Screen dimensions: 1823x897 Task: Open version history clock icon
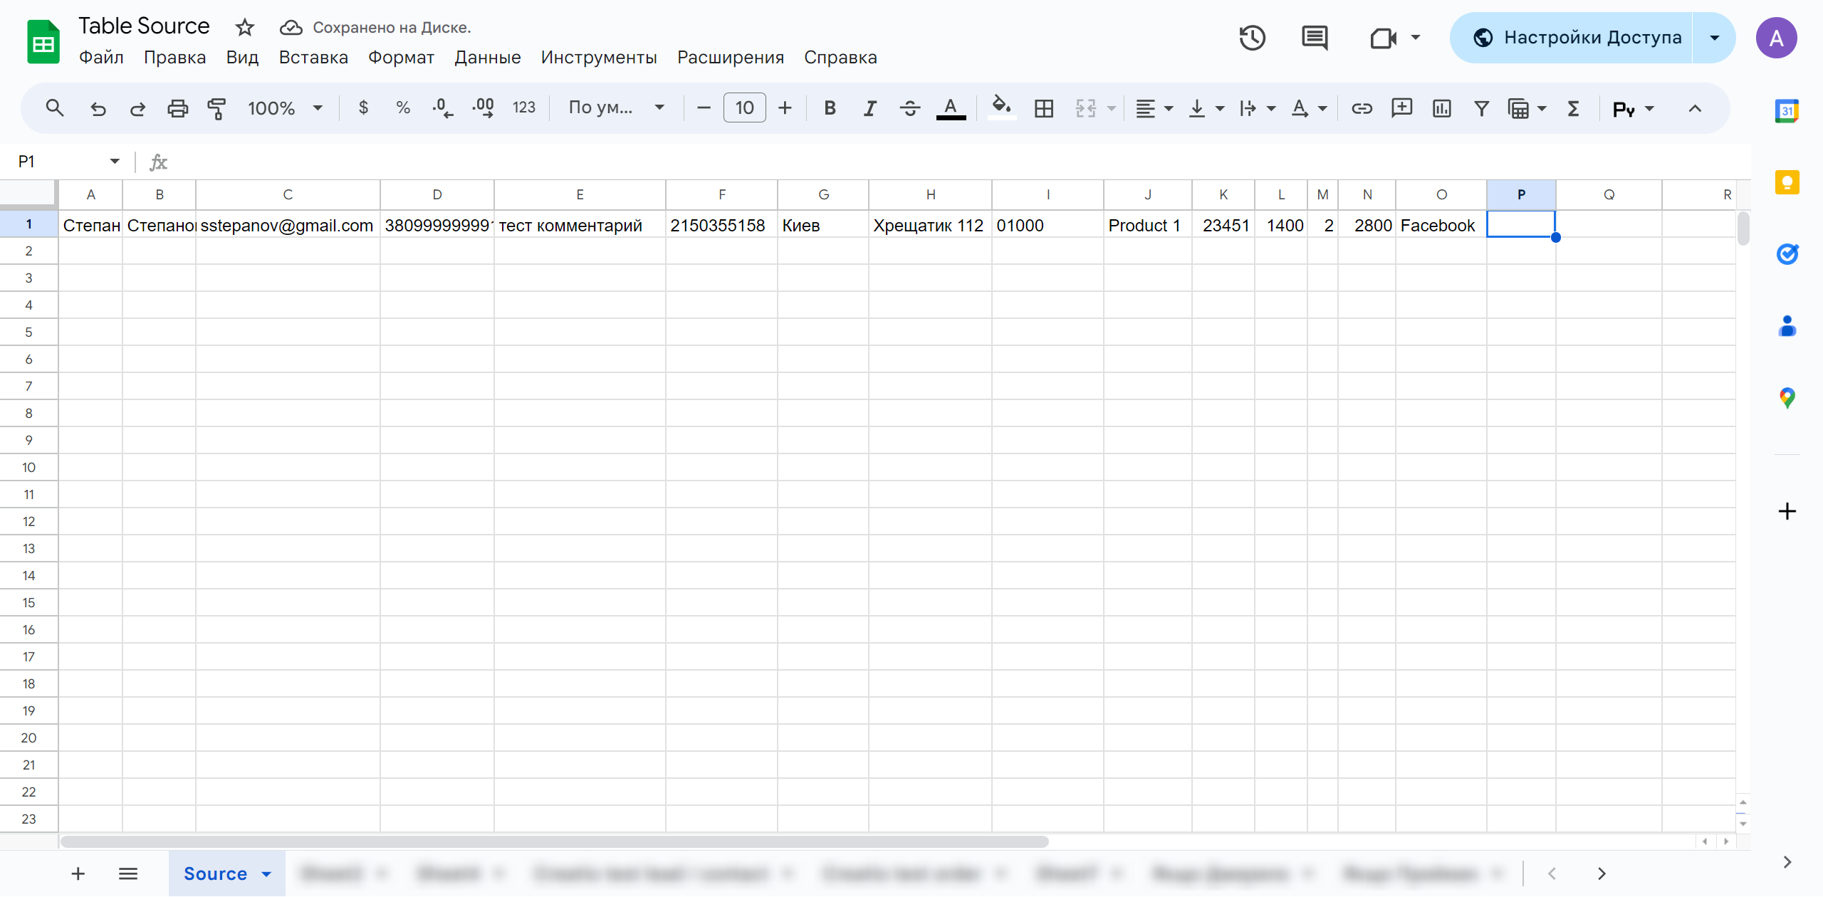point(1252,38)
